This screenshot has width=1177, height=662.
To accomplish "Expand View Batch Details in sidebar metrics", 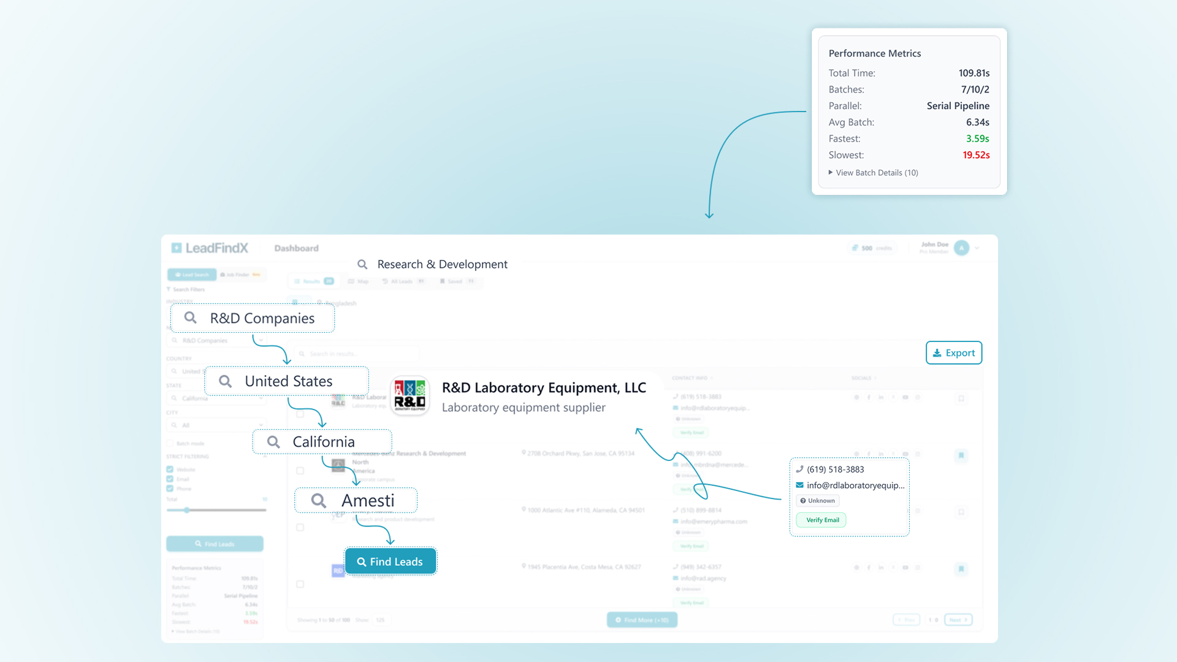I will pos(196,631).
